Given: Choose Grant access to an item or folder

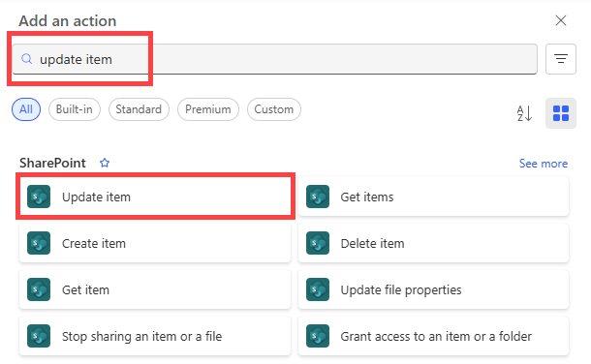Looking at the screenshot, I should [x=433, y=336].
